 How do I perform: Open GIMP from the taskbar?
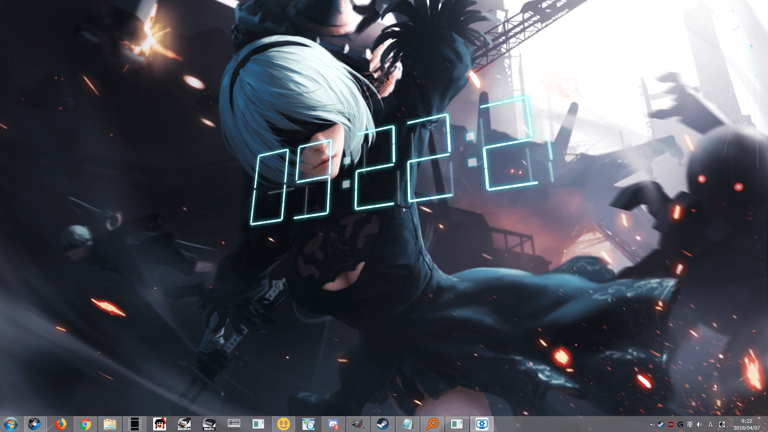point(358,424)
